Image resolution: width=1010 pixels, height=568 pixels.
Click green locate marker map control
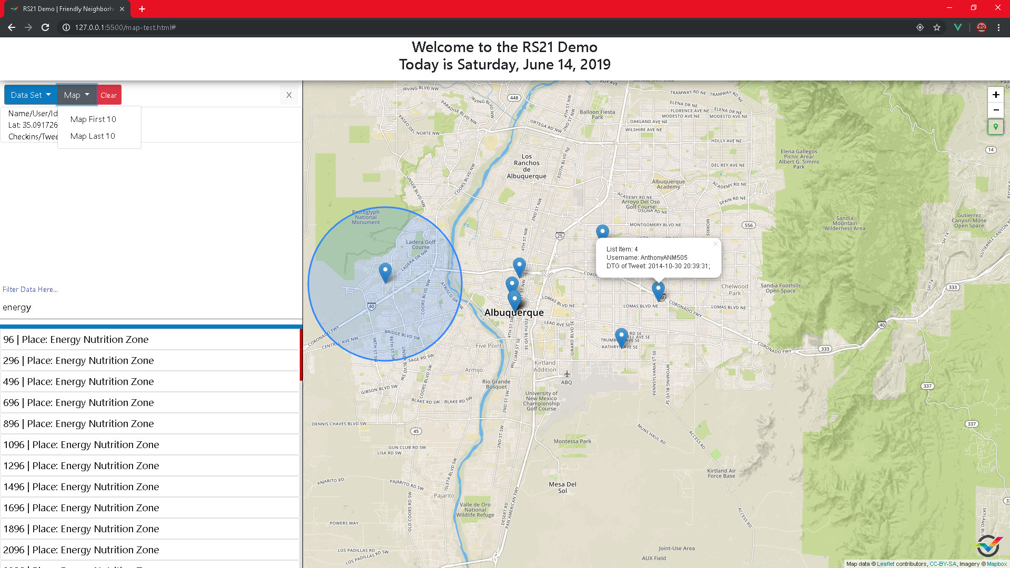(x=995, y=127)
